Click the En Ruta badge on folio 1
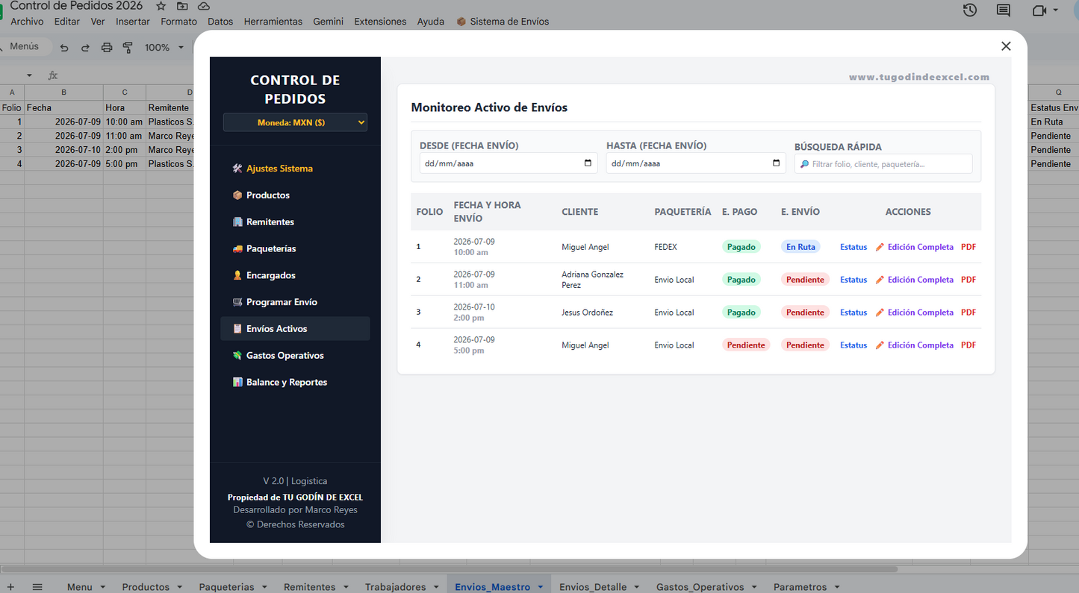Viewport: 1079px width, 593px height. 800,247
